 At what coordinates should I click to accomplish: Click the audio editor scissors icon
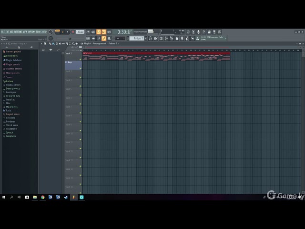point(193,32)
